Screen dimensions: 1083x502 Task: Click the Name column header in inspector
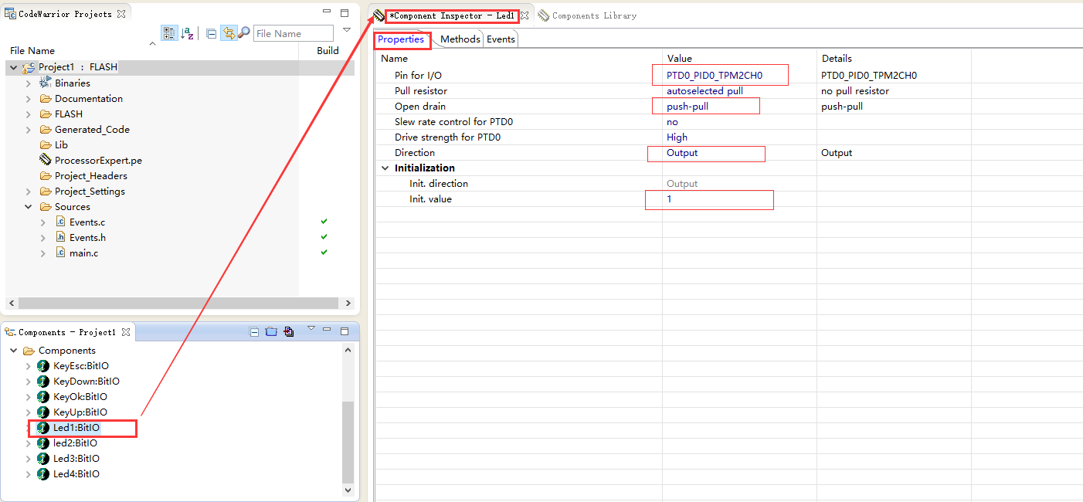coord(394,58)
